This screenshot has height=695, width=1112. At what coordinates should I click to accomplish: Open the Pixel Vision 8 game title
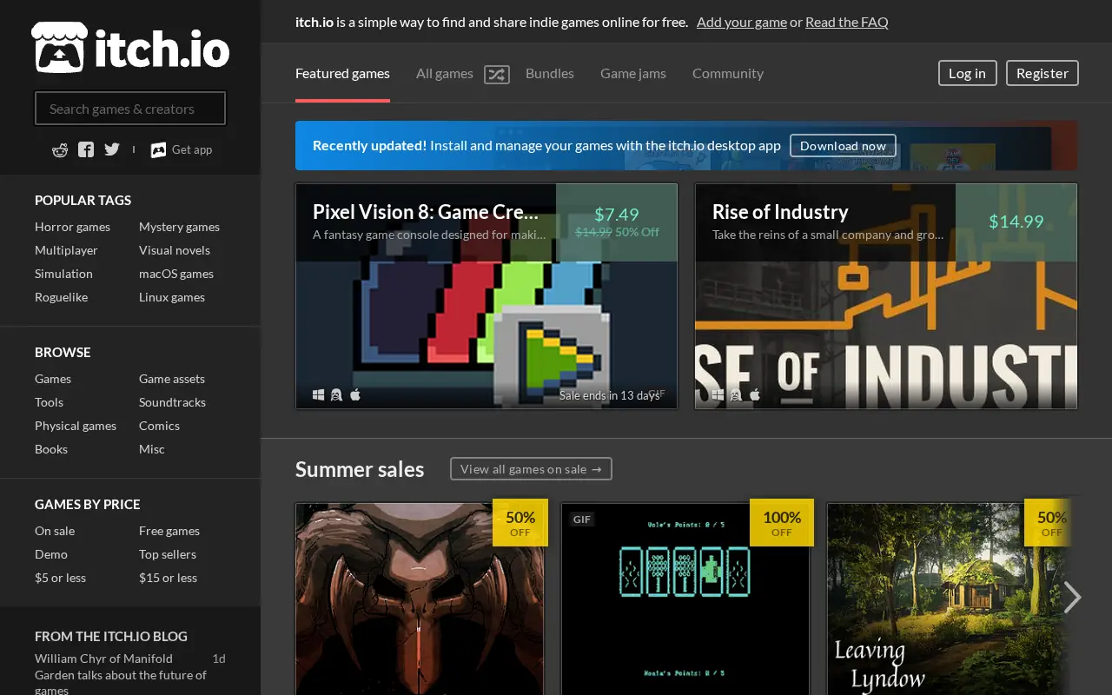426,212
